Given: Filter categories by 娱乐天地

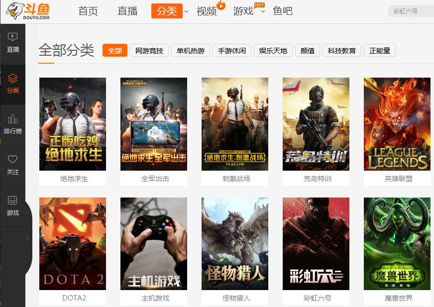Looking at the screenshot, I should 273,50.
